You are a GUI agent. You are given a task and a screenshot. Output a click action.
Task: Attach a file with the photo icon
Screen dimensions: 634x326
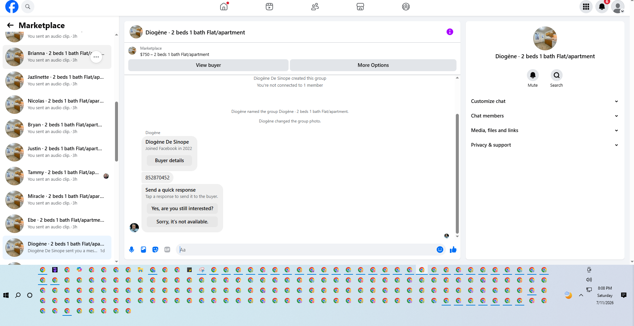point(143,250)
